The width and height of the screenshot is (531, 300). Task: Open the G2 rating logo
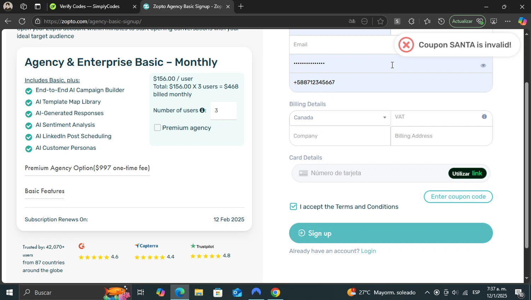click(81, 246)
